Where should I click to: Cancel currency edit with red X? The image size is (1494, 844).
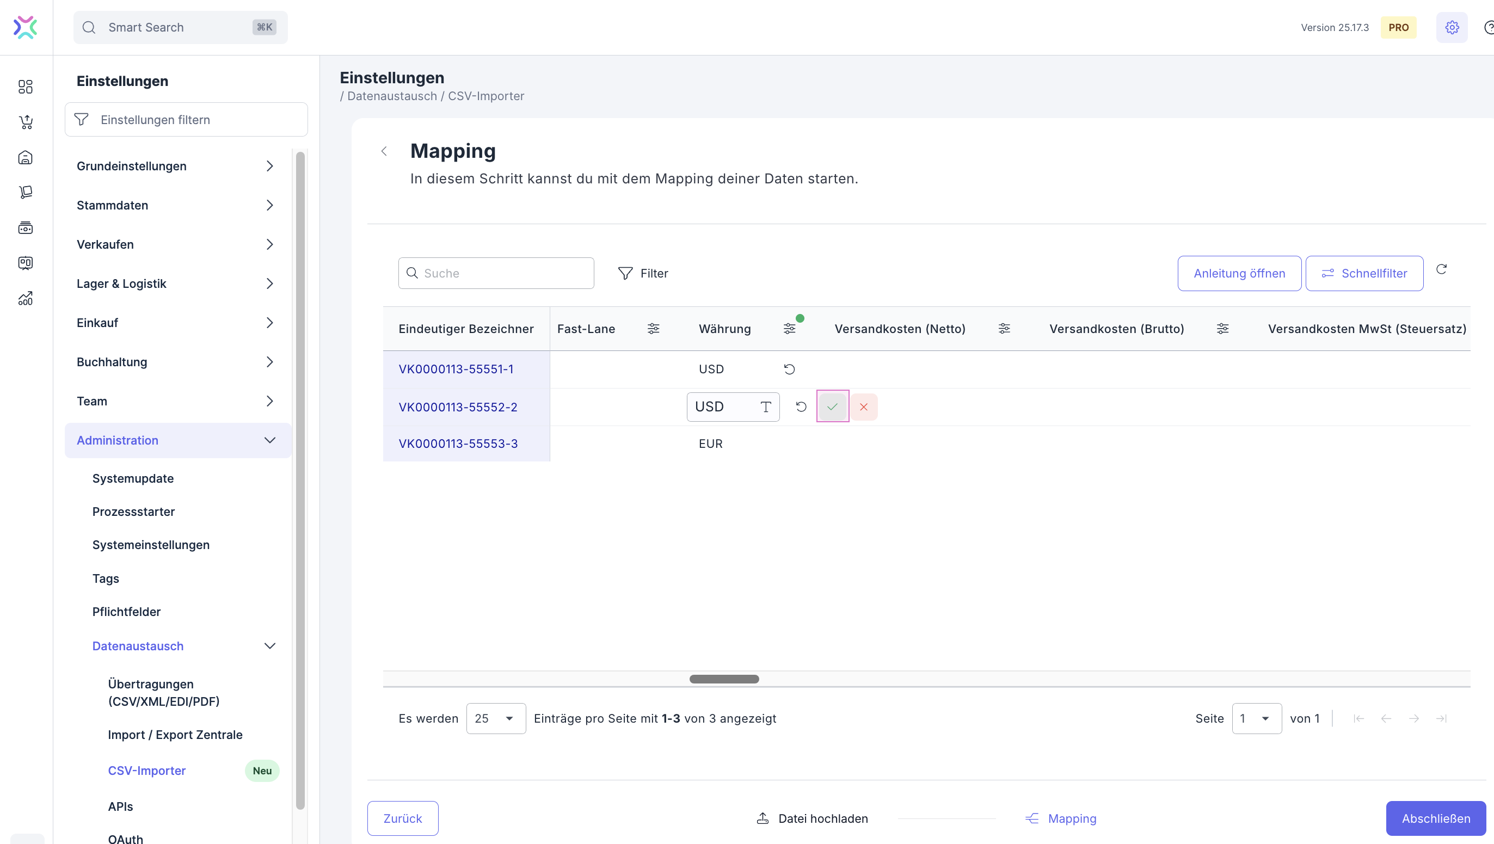864,406
